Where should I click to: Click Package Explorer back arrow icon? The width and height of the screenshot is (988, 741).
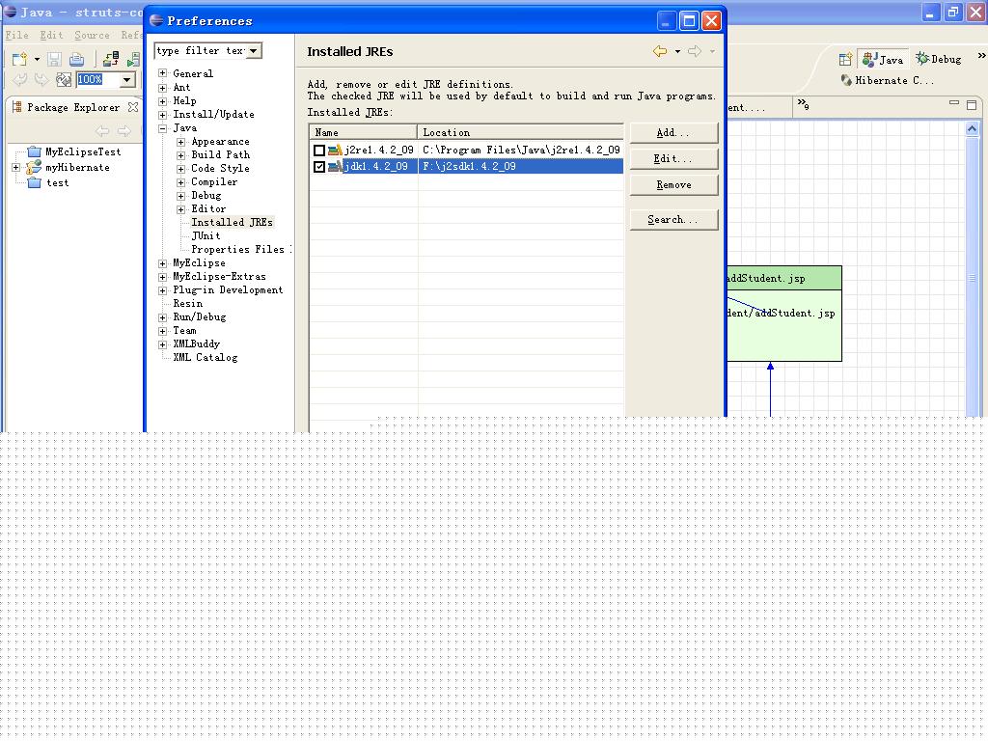[x=102, y=131]
